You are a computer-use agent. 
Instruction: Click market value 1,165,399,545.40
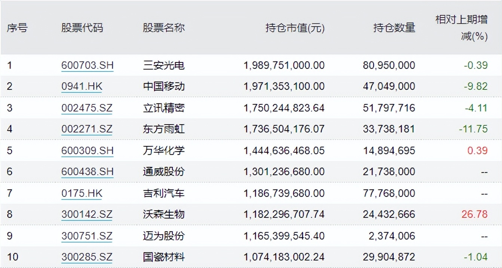(x=284, y=236)
